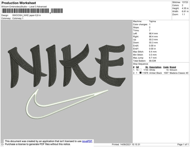Image resolution: width=190 pixels, height=147 pixels.
Task: Select the Max Jump value '6.7 mm'
Action: [x=153, y=58]
